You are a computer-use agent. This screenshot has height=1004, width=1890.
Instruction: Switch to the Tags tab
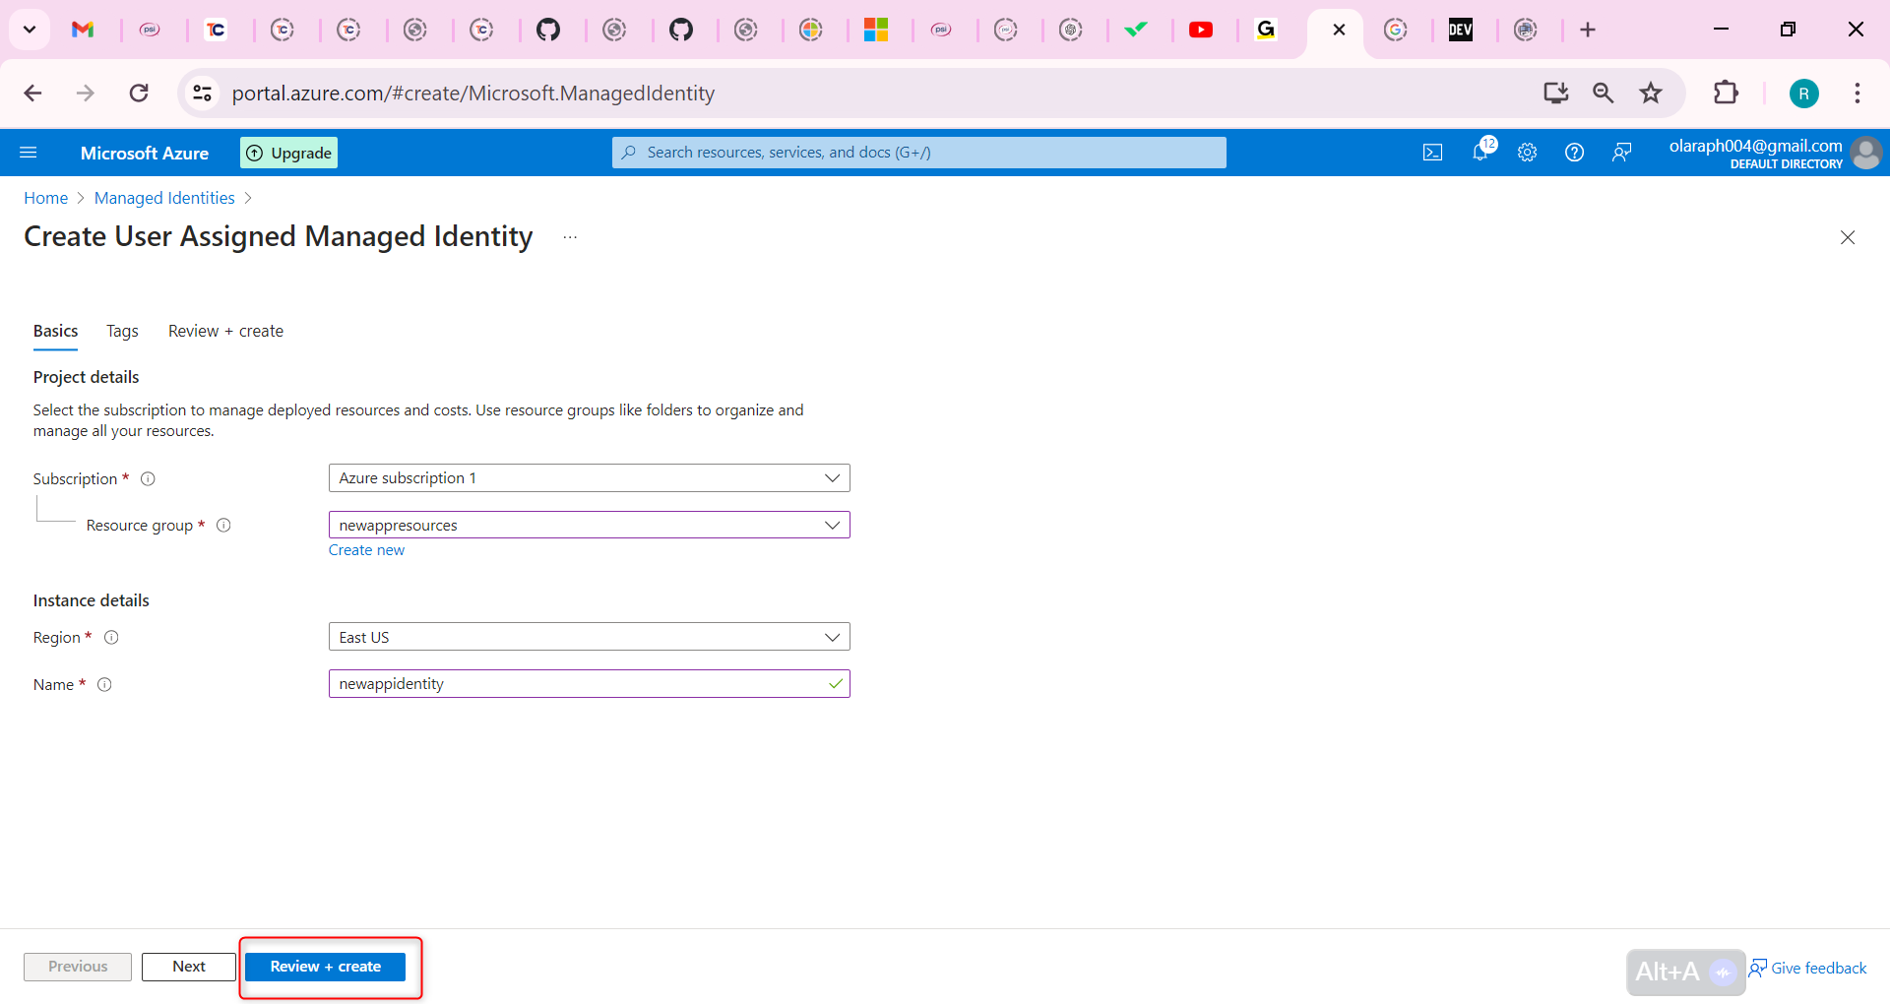121,331
